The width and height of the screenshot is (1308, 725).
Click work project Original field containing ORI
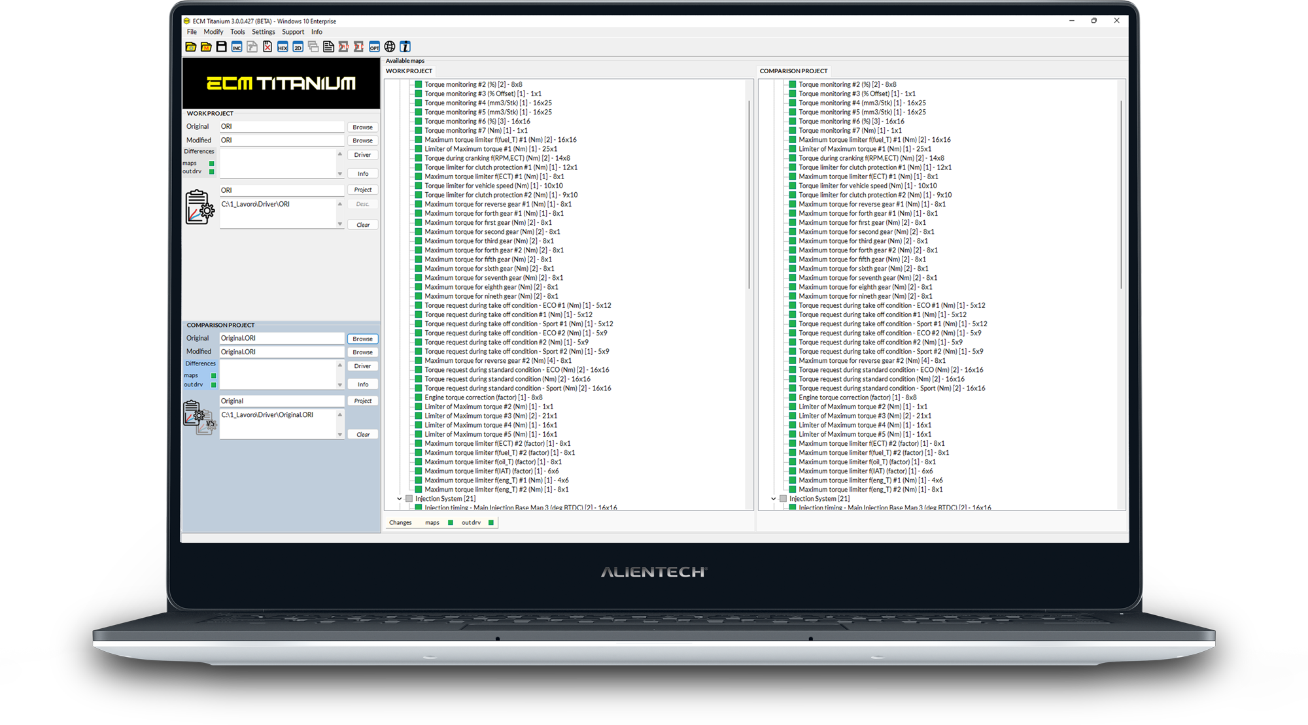pyautogui.click(x=282, y=127)
